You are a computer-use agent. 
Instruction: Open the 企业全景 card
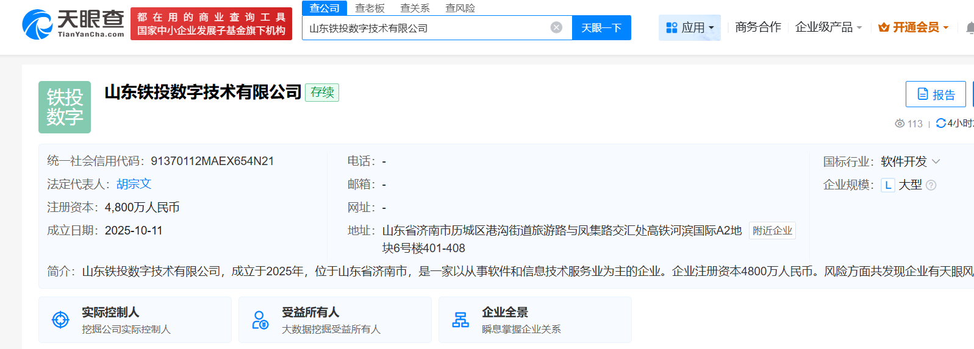click(x=535, y=320)
